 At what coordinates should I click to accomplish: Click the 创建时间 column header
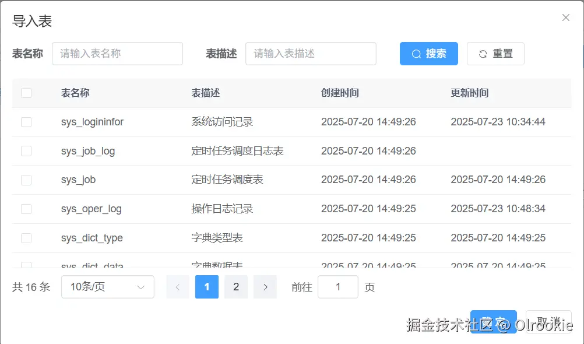click(340, 92)
